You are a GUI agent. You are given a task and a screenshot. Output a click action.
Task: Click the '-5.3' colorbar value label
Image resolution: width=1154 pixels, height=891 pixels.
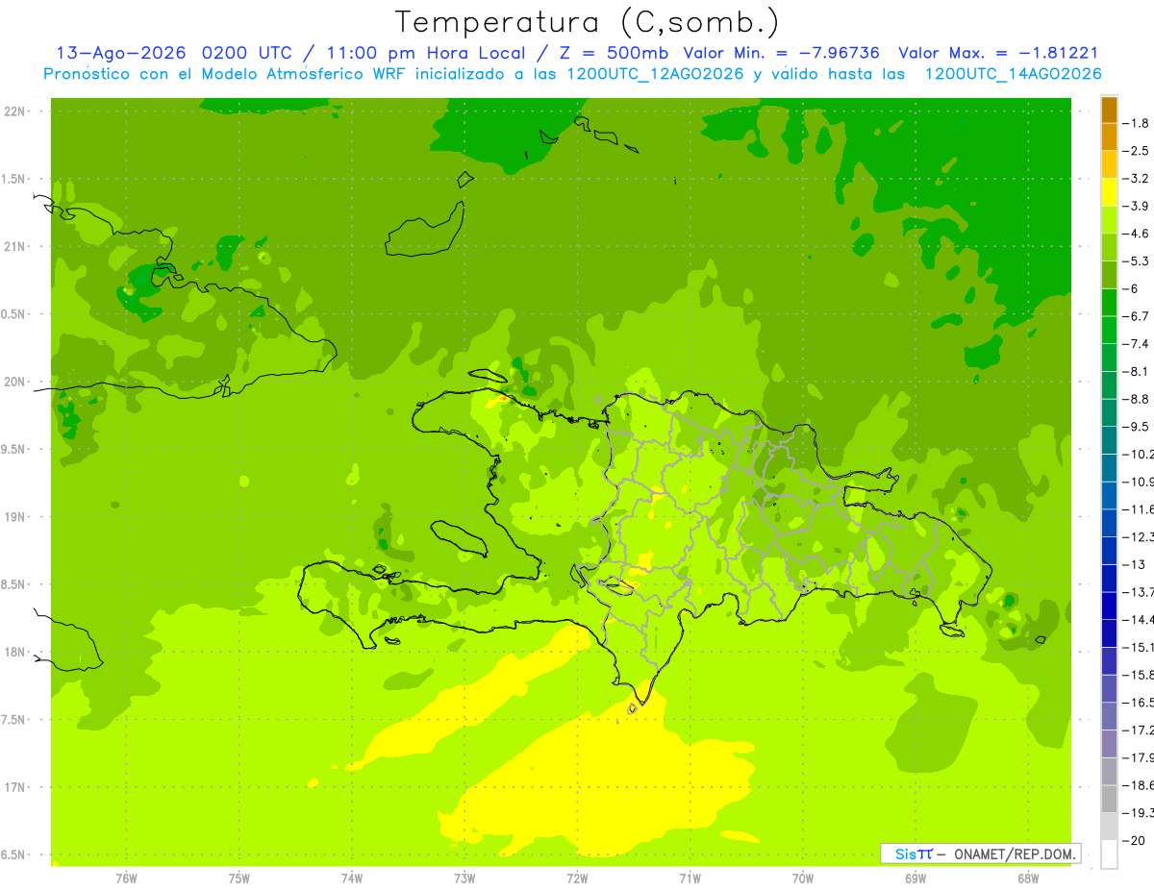click(1136, 261)
